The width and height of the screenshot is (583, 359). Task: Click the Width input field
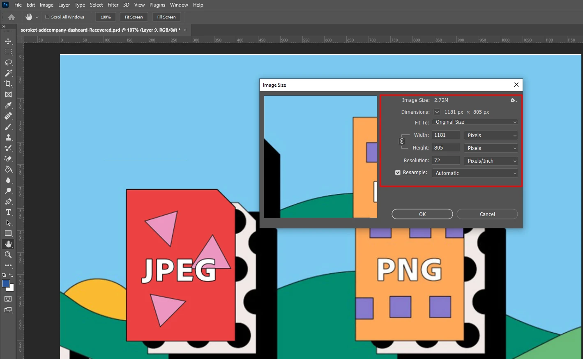point(446,135)
